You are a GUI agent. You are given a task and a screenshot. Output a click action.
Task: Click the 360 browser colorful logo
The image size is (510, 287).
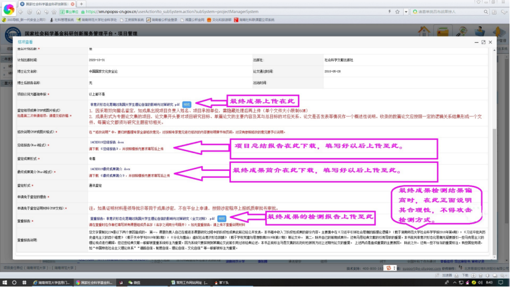(9, 9)
